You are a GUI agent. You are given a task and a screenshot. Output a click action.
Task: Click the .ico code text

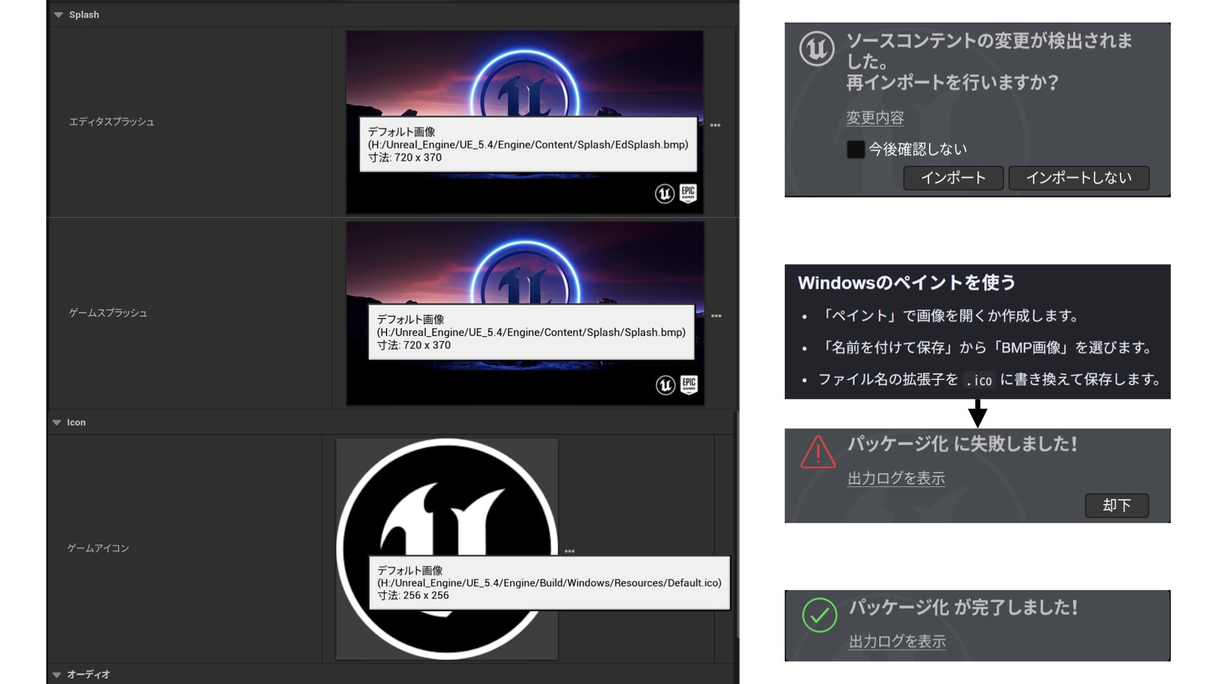979,380
